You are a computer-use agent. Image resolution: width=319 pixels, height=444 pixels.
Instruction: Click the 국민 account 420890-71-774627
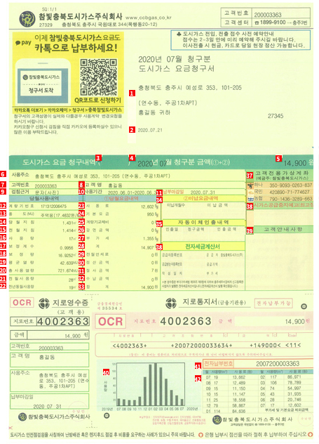[290, 192]
